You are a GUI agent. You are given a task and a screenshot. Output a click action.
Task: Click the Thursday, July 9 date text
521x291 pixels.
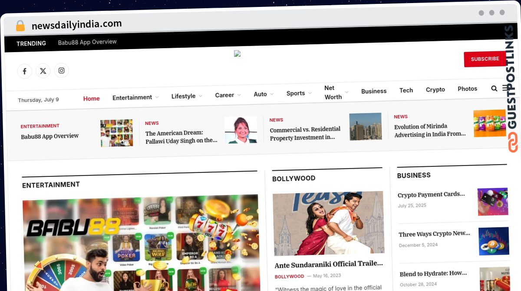[38, 100]
